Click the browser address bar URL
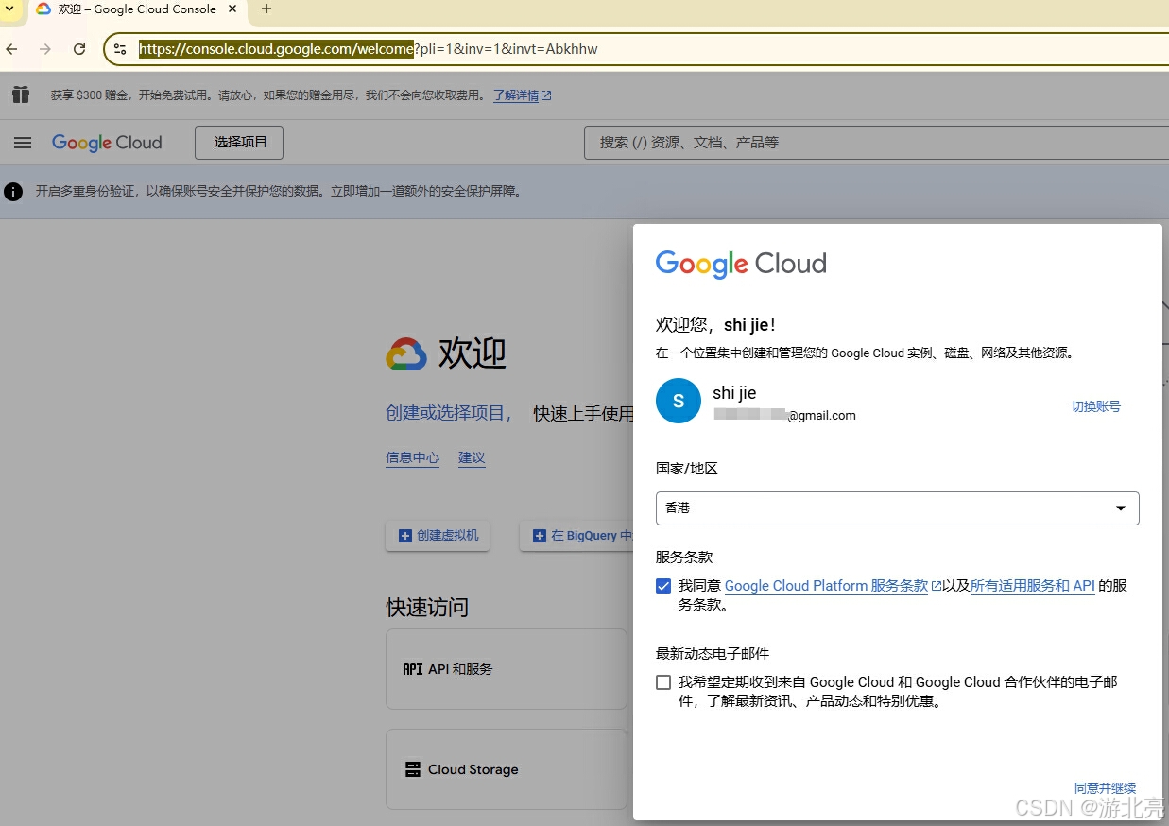This screenshot has width=1169, height=826. (369, 49)
